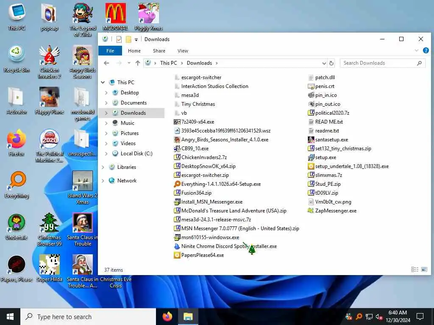Open the notification center icon

(420, 317)
